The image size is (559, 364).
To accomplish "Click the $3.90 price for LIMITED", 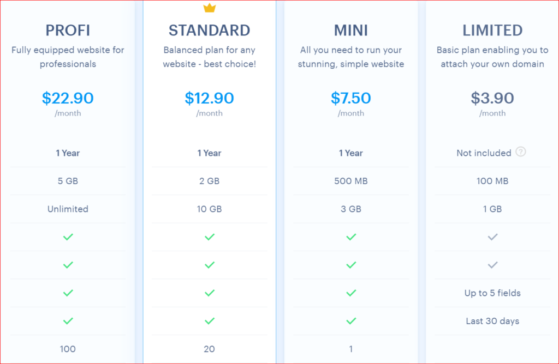I will [x=492, y=98].
